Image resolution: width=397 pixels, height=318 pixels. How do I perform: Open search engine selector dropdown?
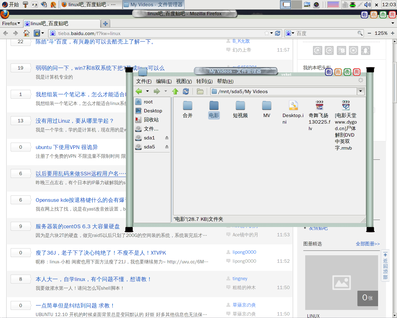tap(290, 33)
